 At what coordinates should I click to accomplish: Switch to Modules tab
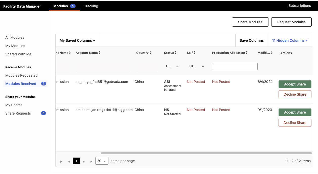point(64,6)
